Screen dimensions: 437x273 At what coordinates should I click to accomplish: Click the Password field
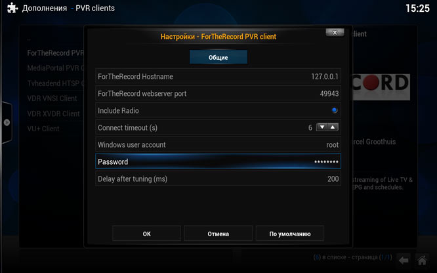(x=218, y=161)
